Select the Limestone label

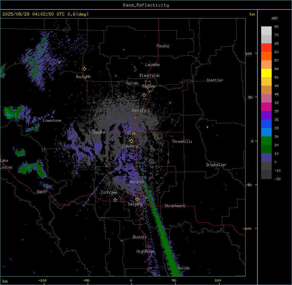coord(52,120)
